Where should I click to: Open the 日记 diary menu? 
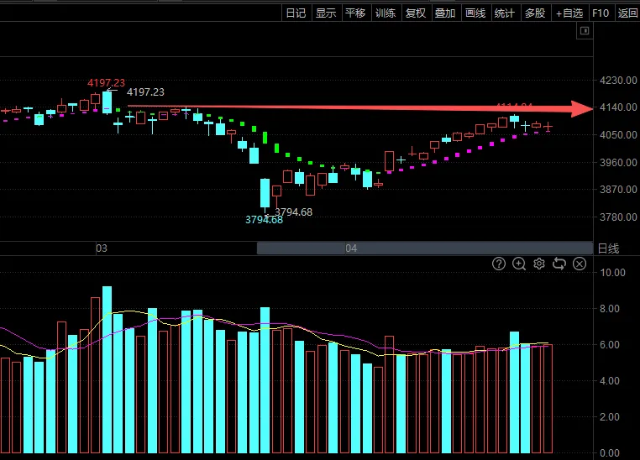click(x=296, y=13)
